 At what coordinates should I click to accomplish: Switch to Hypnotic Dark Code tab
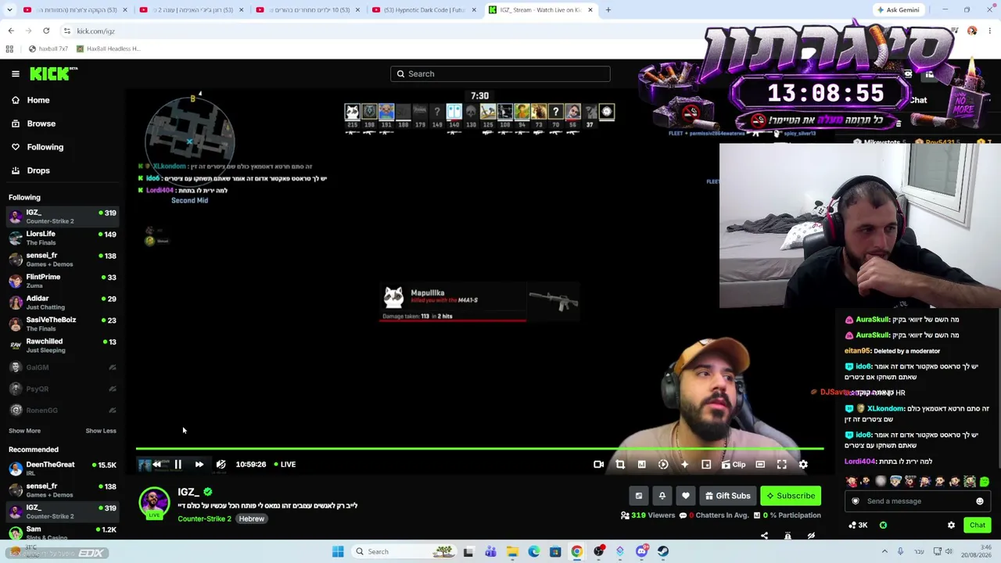[x=425, y=10]
